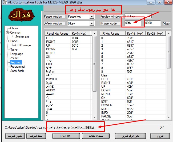Screen dimensions: 173x142
Task: Click the panel list scrollbar thumb
Action: click(95, 64)
